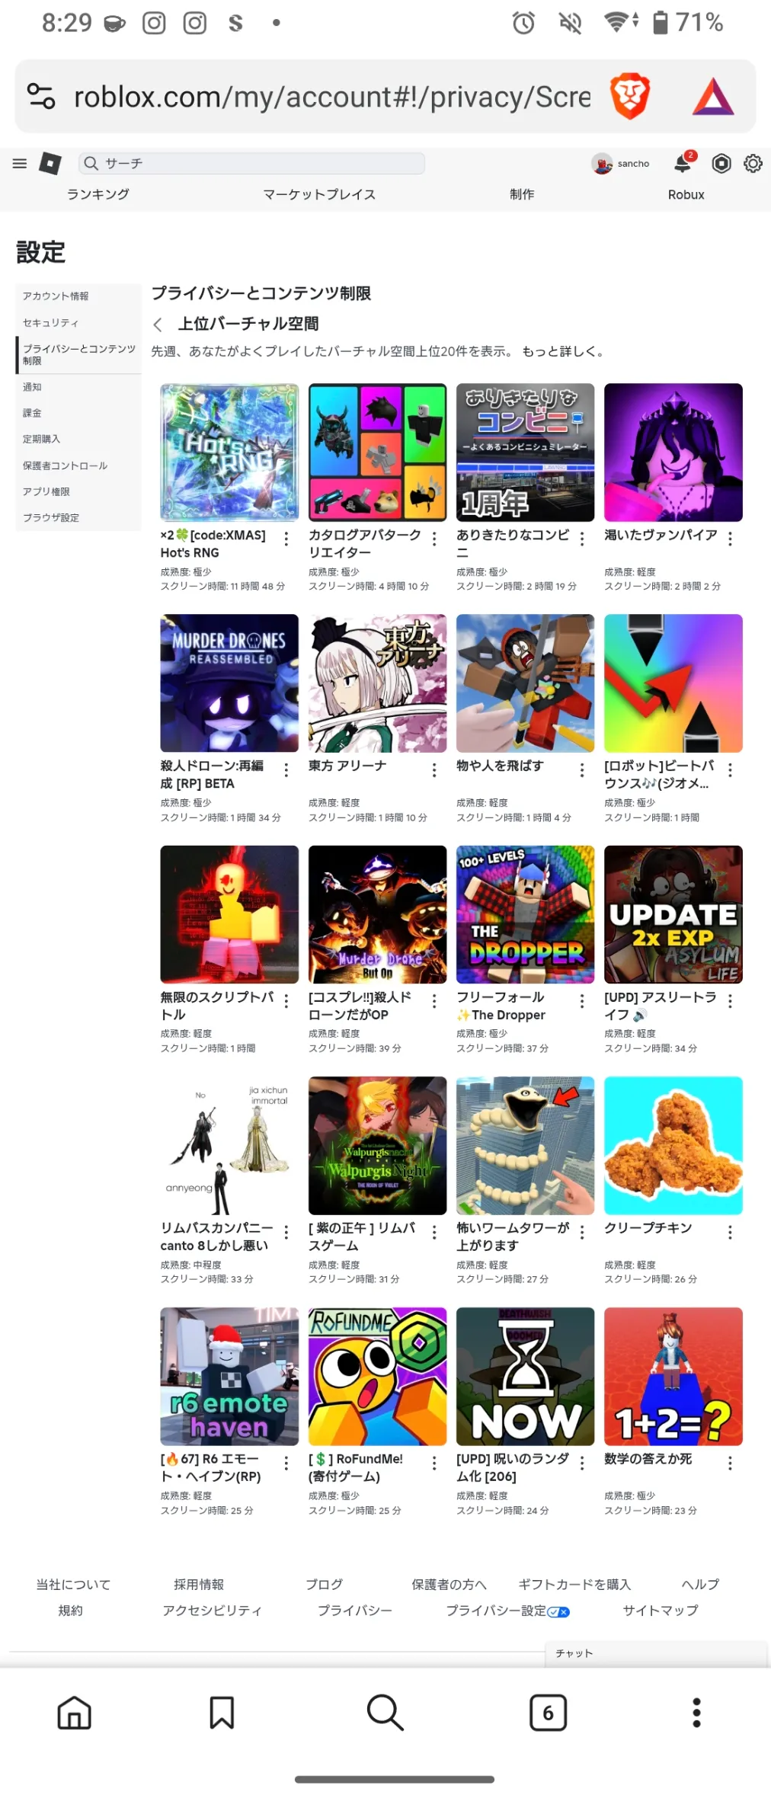Open the notifications bell icon
Viewport: 771px width, 1801px height.
(683, 163)
